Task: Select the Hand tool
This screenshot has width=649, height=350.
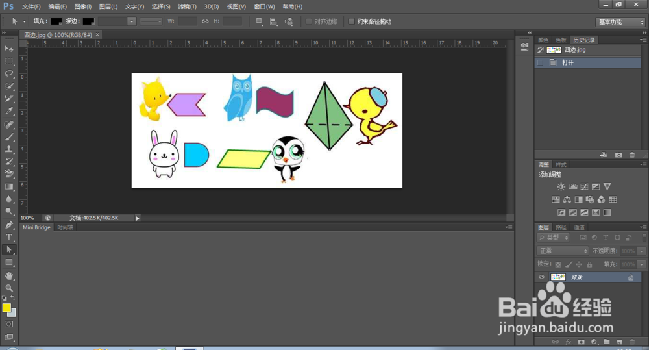Action: click(x=8, y=276)
